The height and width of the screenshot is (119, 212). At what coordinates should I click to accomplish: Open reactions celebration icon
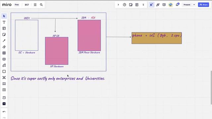tap(158, 5)
